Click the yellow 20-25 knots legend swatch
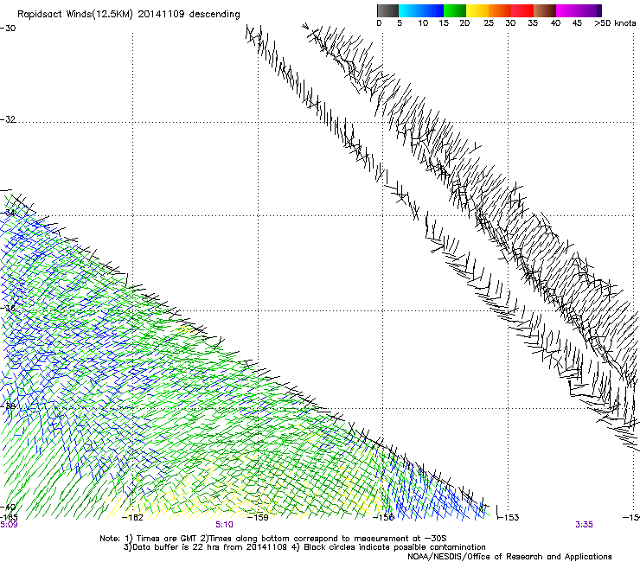The height and width of the screenshot is (562, 640). point(477,10)
